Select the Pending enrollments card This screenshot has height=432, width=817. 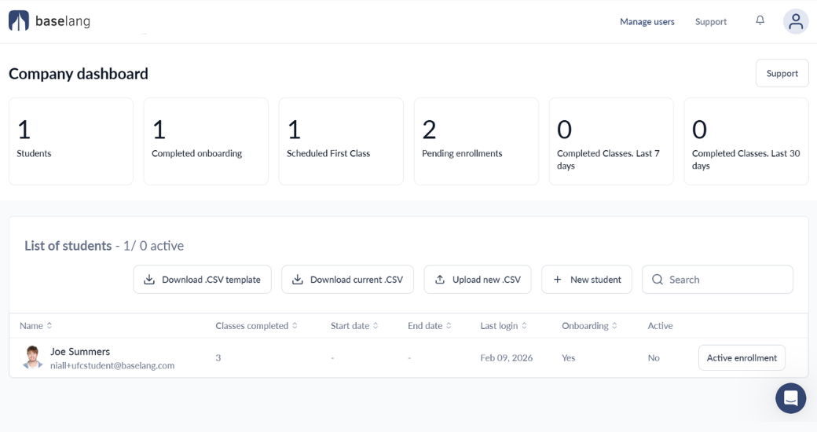point(476,141)
